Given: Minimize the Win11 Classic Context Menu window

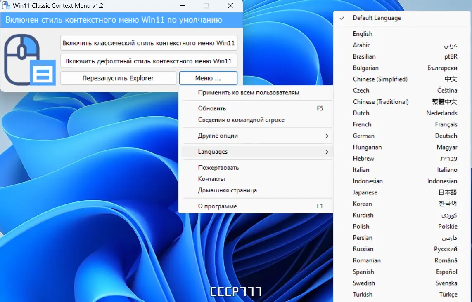Looking at the screenshot, I should [182, 6].
